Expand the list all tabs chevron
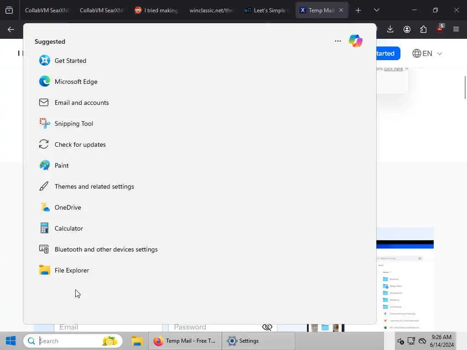Viewport: 467px width, 350px height. 376,10
